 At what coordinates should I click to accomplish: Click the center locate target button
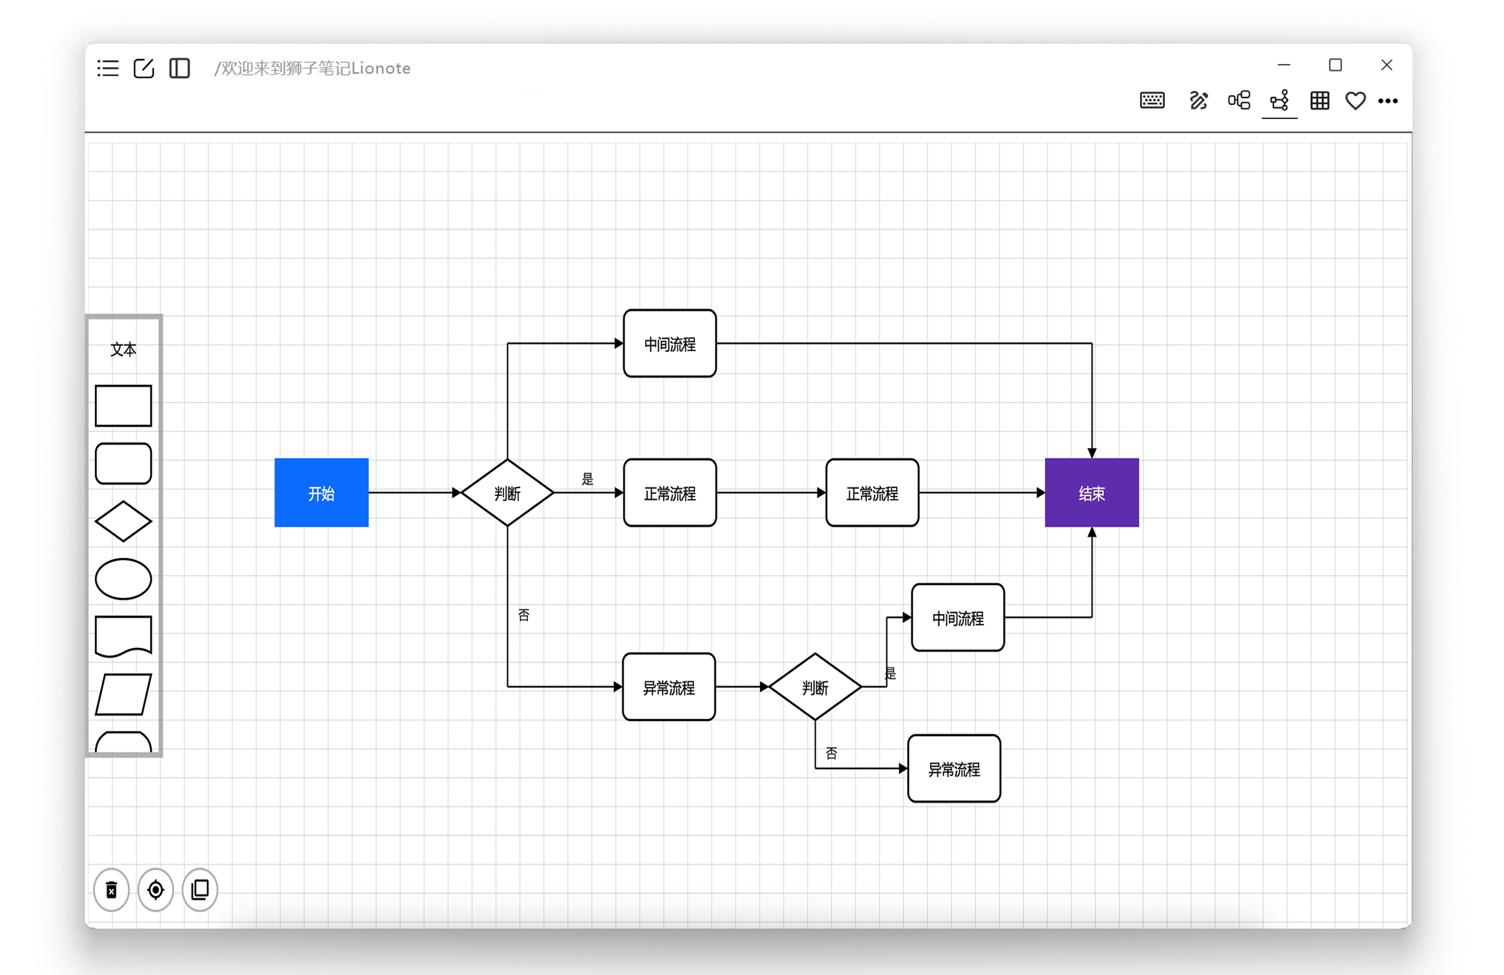tap(155, 890)
